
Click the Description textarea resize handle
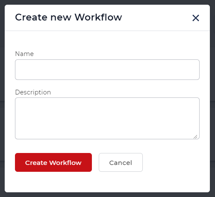[x=195, y=137]
